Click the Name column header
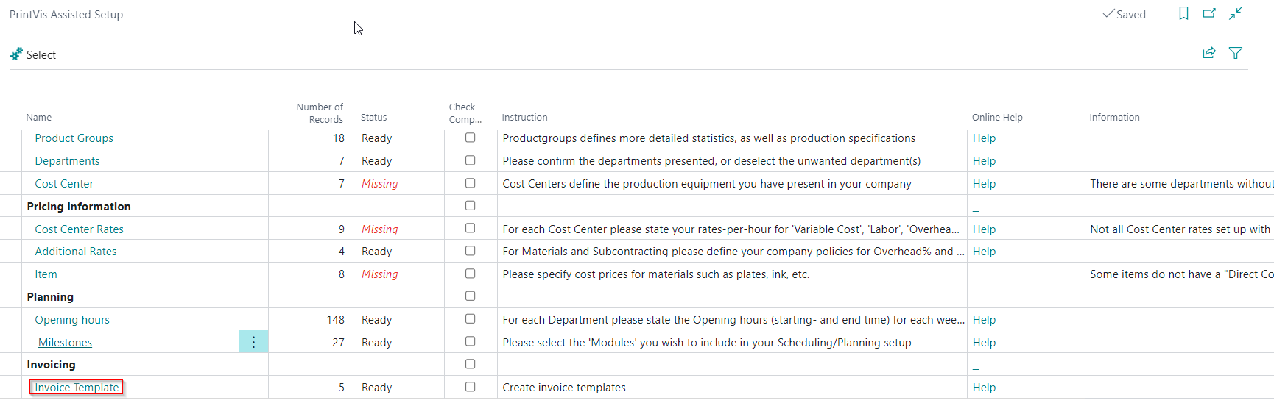 [39, 118]
